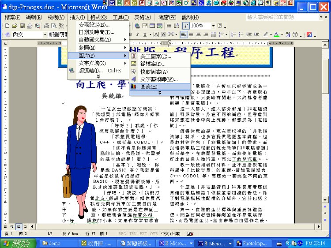Toggle Bold formatting
Image resolution: width=331 pixels, height=248 pixels.
[131, 34]
